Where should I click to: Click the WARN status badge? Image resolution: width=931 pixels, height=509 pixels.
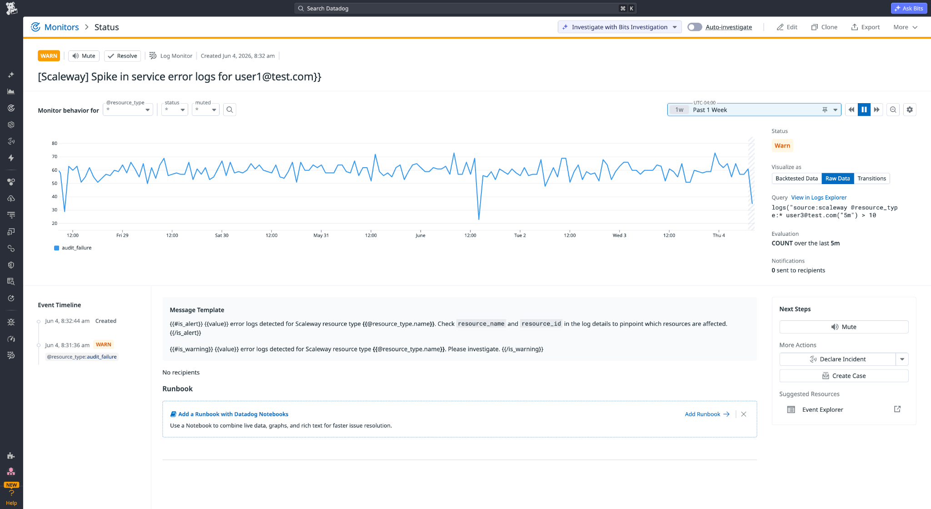click(49, 56)
